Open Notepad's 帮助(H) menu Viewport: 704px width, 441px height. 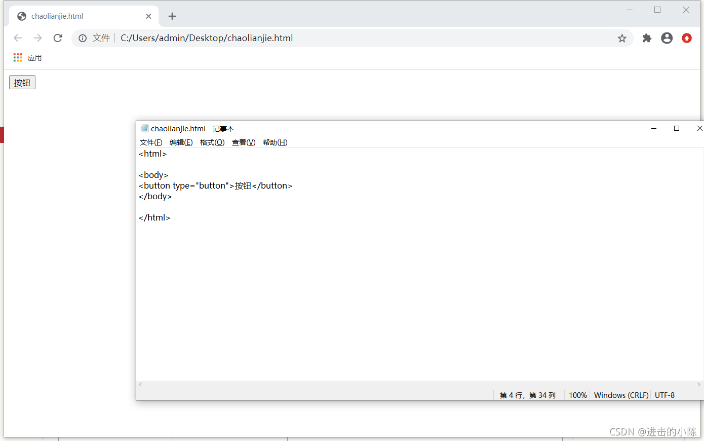[275, 142]
